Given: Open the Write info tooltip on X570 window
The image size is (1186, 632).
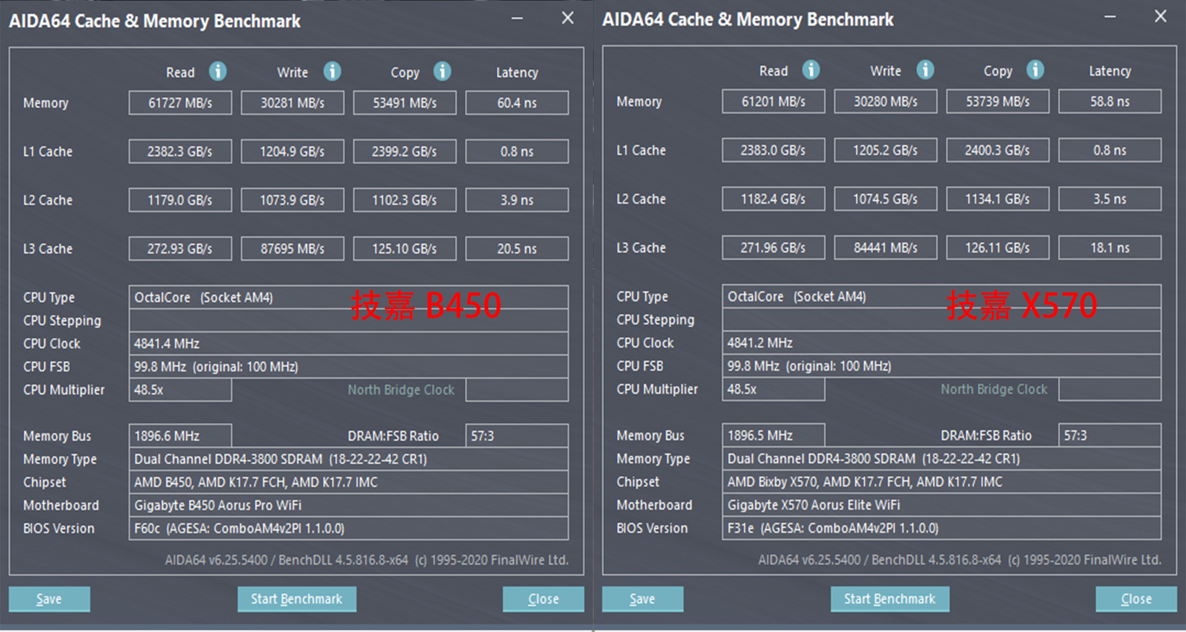Looking at the screenshot, I should click(925, 70).
